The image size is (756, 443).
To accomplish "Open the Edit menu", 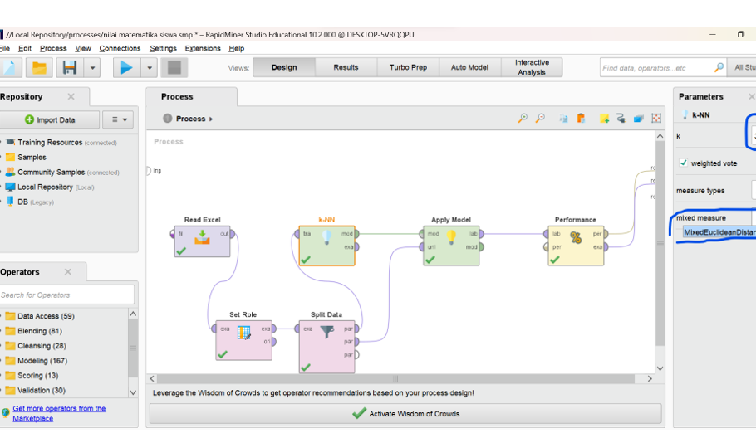I will [25, 48].
